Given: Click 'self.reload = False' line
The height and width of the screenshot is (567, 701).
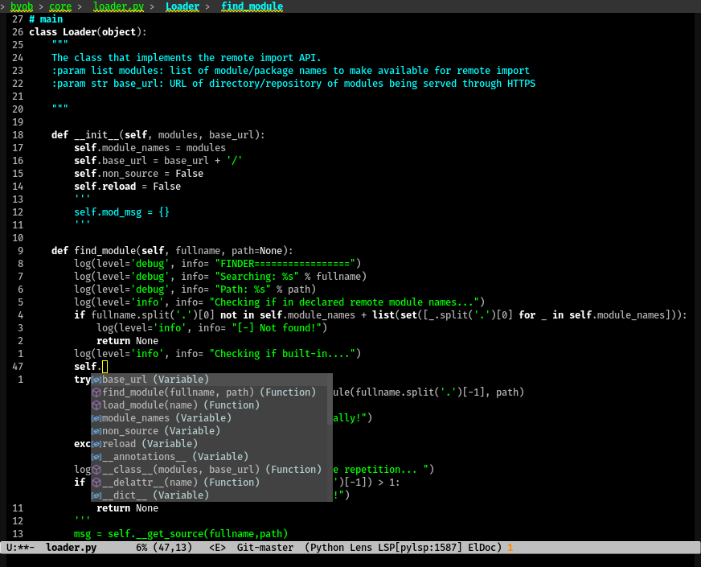Looking at the screenshot, I should [x=127, y=187].
